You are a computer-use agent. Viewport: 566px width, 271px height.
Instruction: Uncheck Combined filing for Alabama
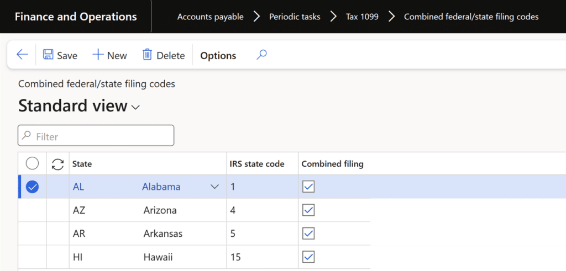308,187
